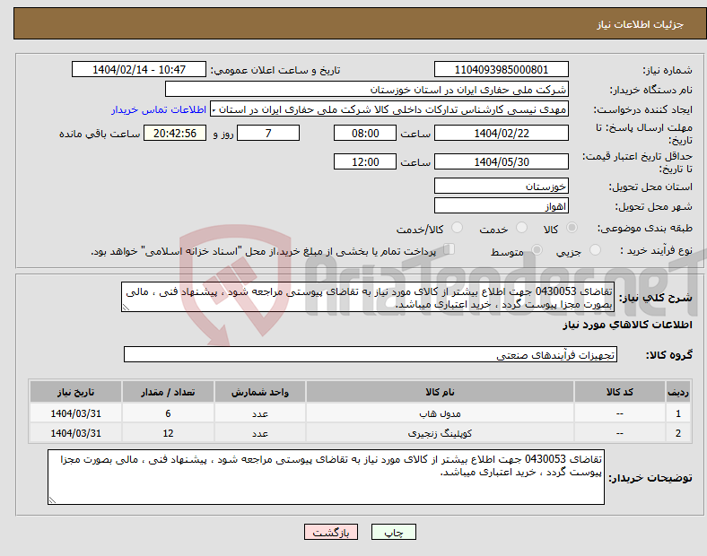Click the date 1404/03/31 in the مدول هاب row

75,413
